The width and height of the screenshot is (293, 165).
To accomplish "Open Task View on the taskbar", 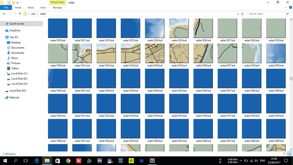I will pos(26,161).
